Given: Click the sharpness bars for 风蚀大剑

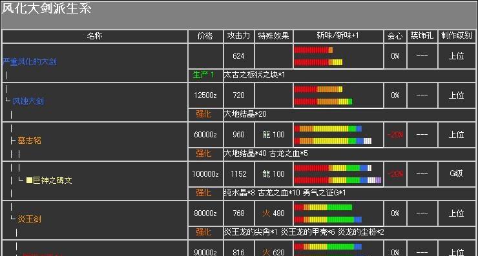Looking at the screenshot, I should 323,95.
